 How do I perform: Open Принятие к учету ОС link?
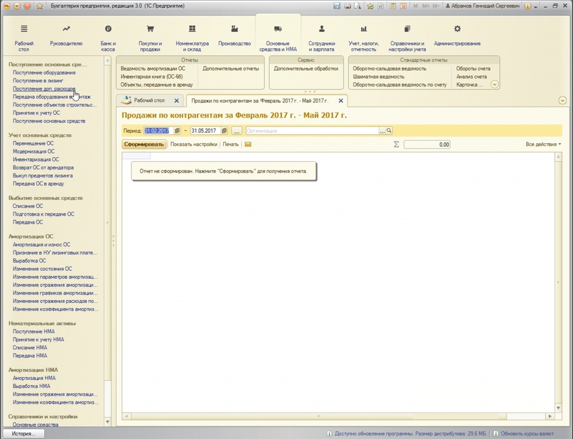(x=36, y=113)
